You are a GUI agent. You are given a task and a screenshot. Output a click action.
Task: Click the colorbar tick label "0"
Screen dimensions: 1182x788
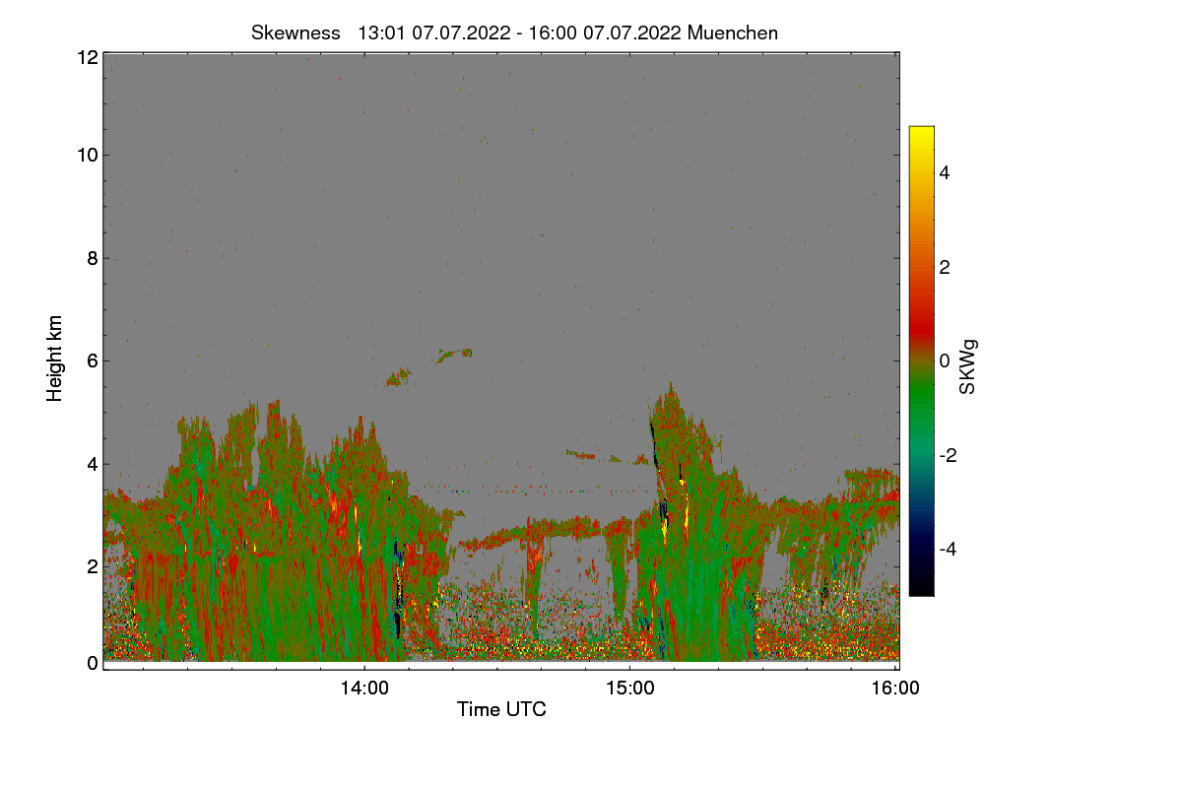[946, 361]
